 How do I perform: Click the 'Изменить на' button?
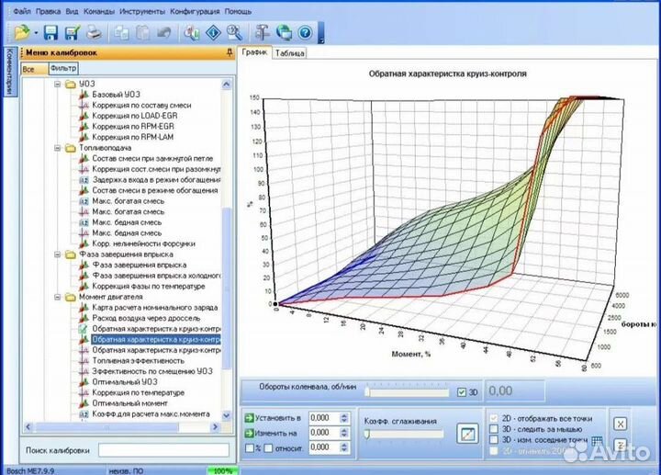[274, 432]
